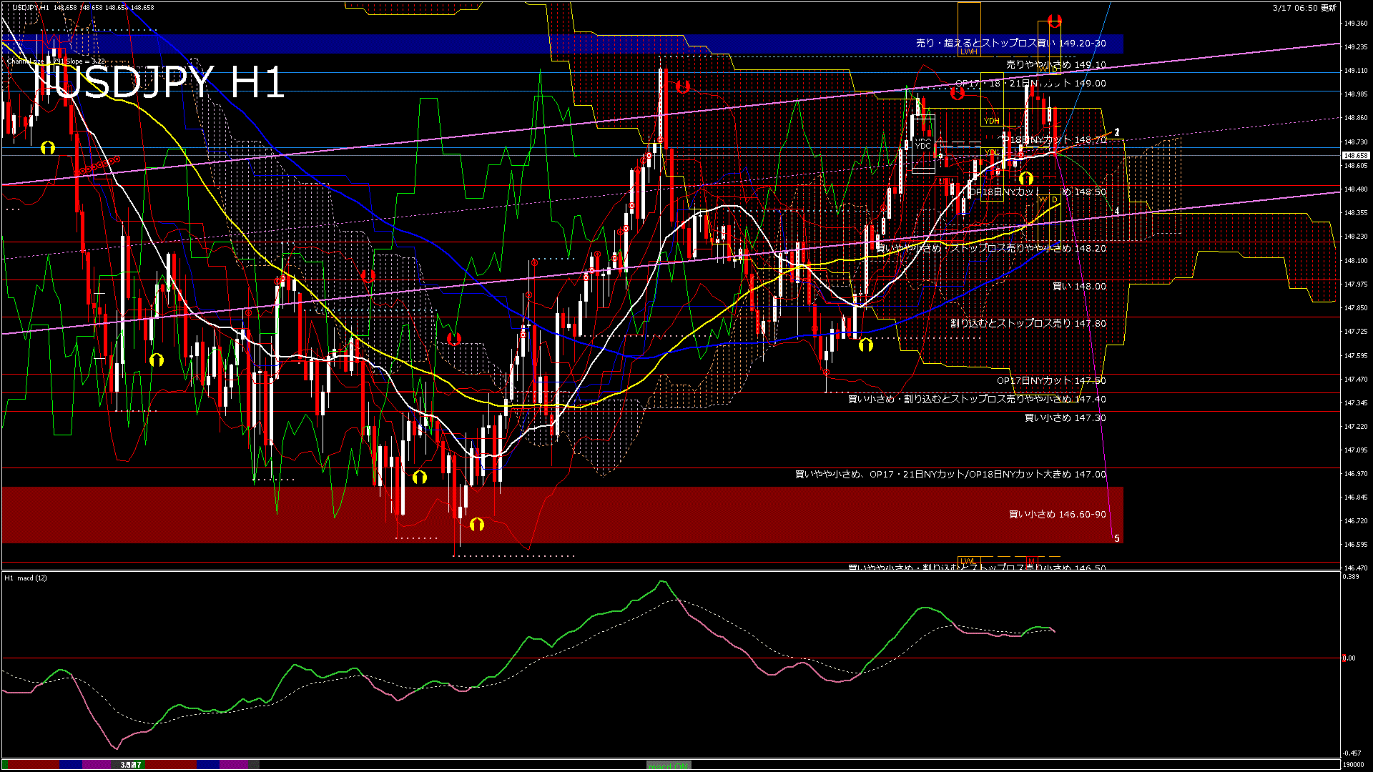Click the yellow up-arrow signal inside red 146.60-90 zone
Screen dimensions: 1373x772
point(477,525)
